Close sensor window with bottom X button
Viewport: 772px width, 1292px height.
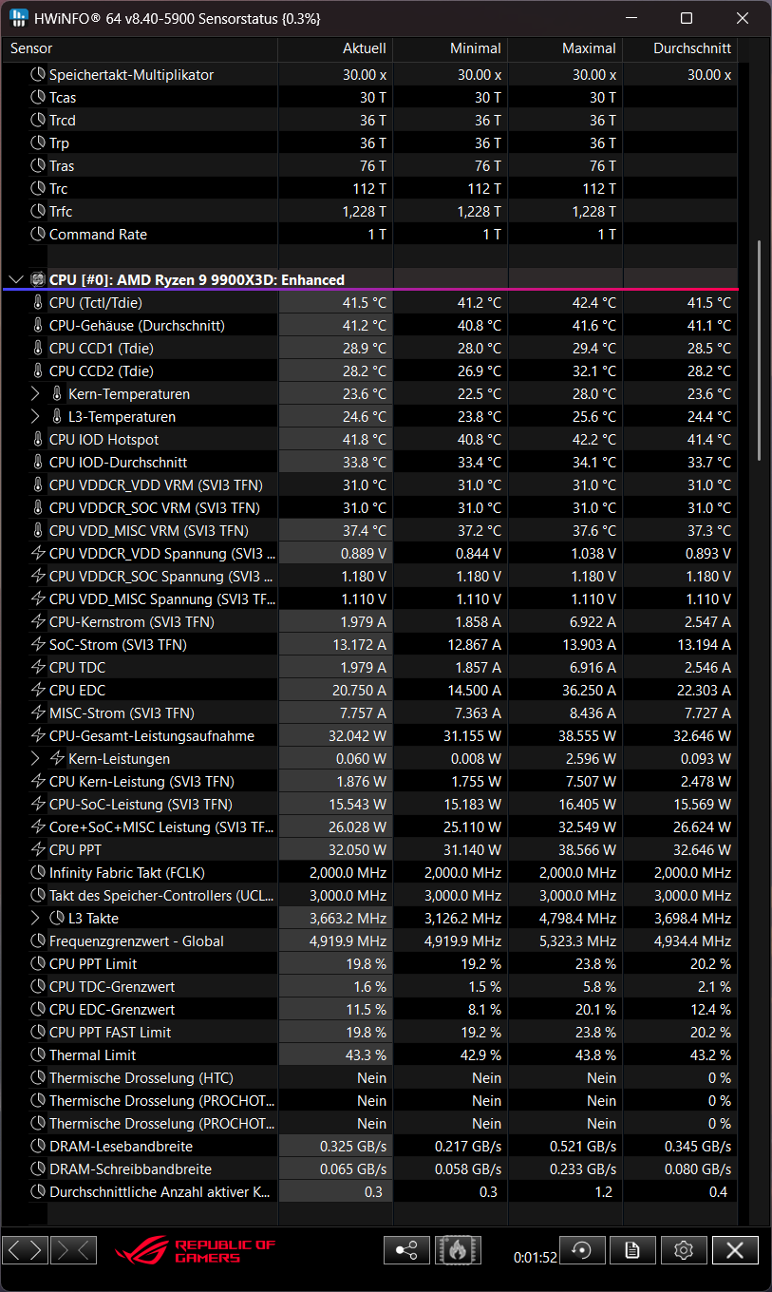tap(735, 1250)
